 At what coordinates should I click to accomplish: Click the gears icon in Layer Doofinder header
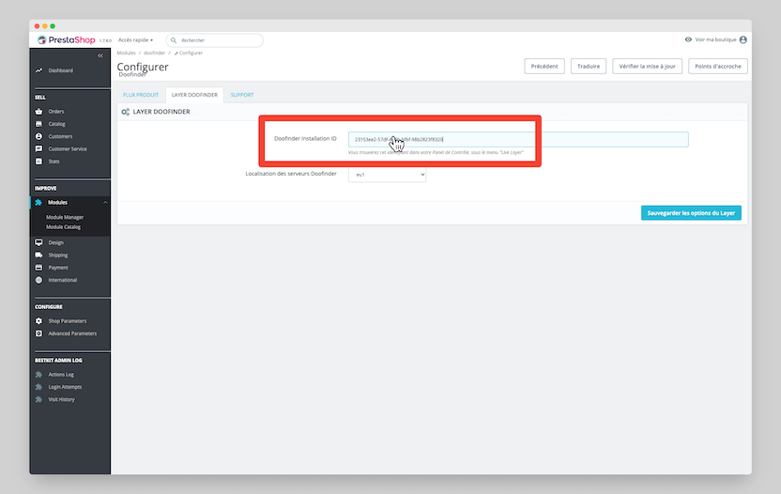[126, 112]
